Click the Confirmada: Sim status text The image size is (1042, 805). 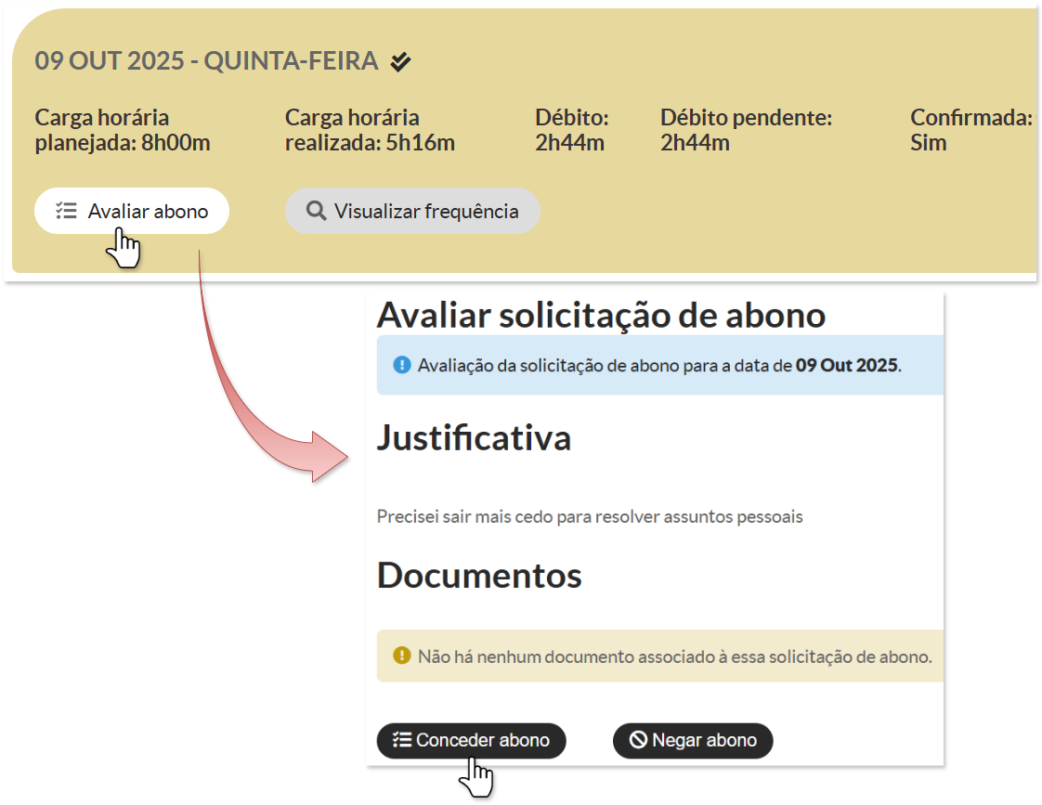coord(929,143)
